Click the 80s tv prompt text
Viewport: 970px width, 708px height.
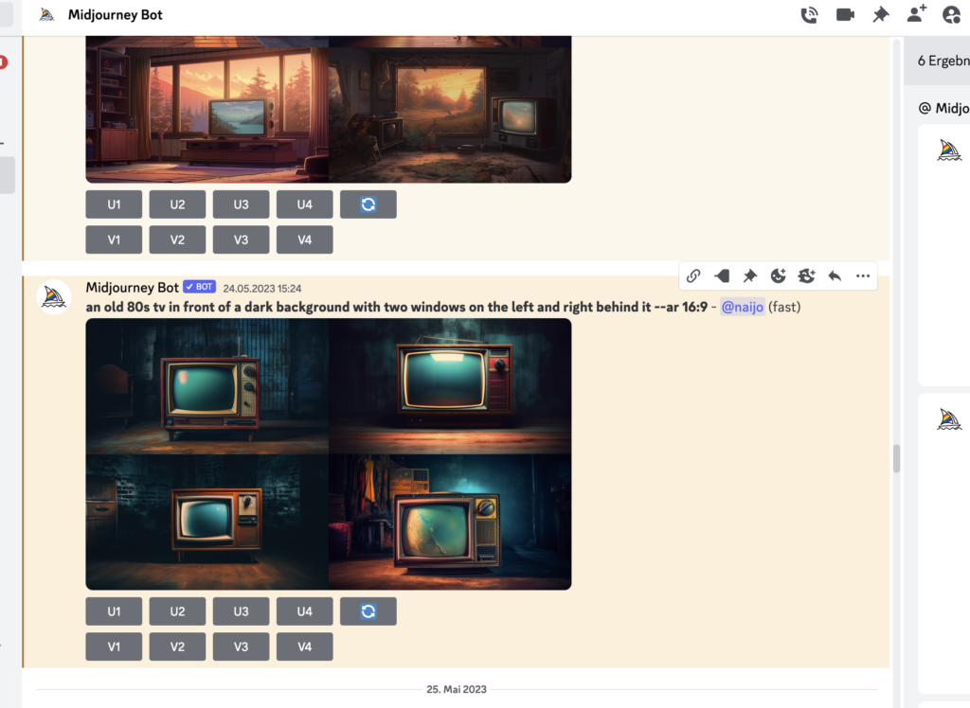pyautogui.click(x=396, y=307)
